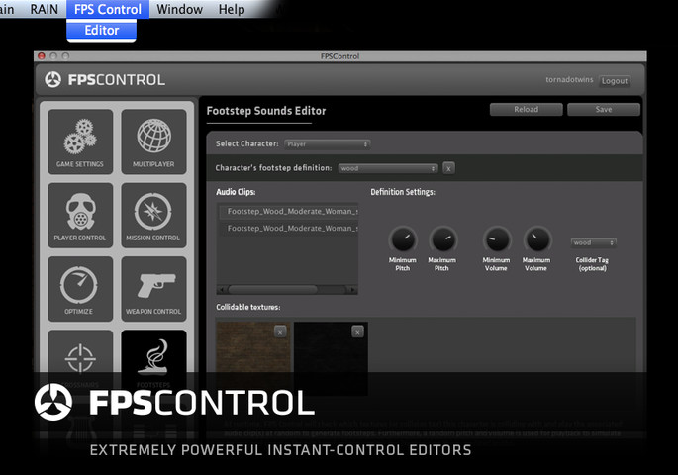Click the Maximum Volume knob
The height and width of the screenshot is (475, 678).
[537, 239]
